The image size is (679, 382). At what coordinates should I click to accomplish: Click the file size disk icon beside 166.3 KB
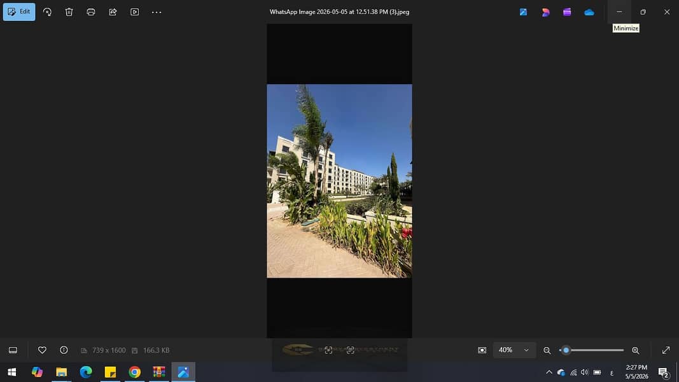pyautogui.click(x=135, y=350)
